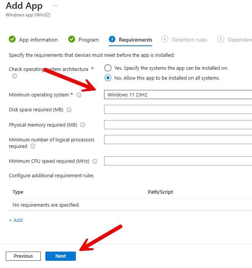Click info icon next to Minimum operating system
252x268 pixels.
click(79, 95)
